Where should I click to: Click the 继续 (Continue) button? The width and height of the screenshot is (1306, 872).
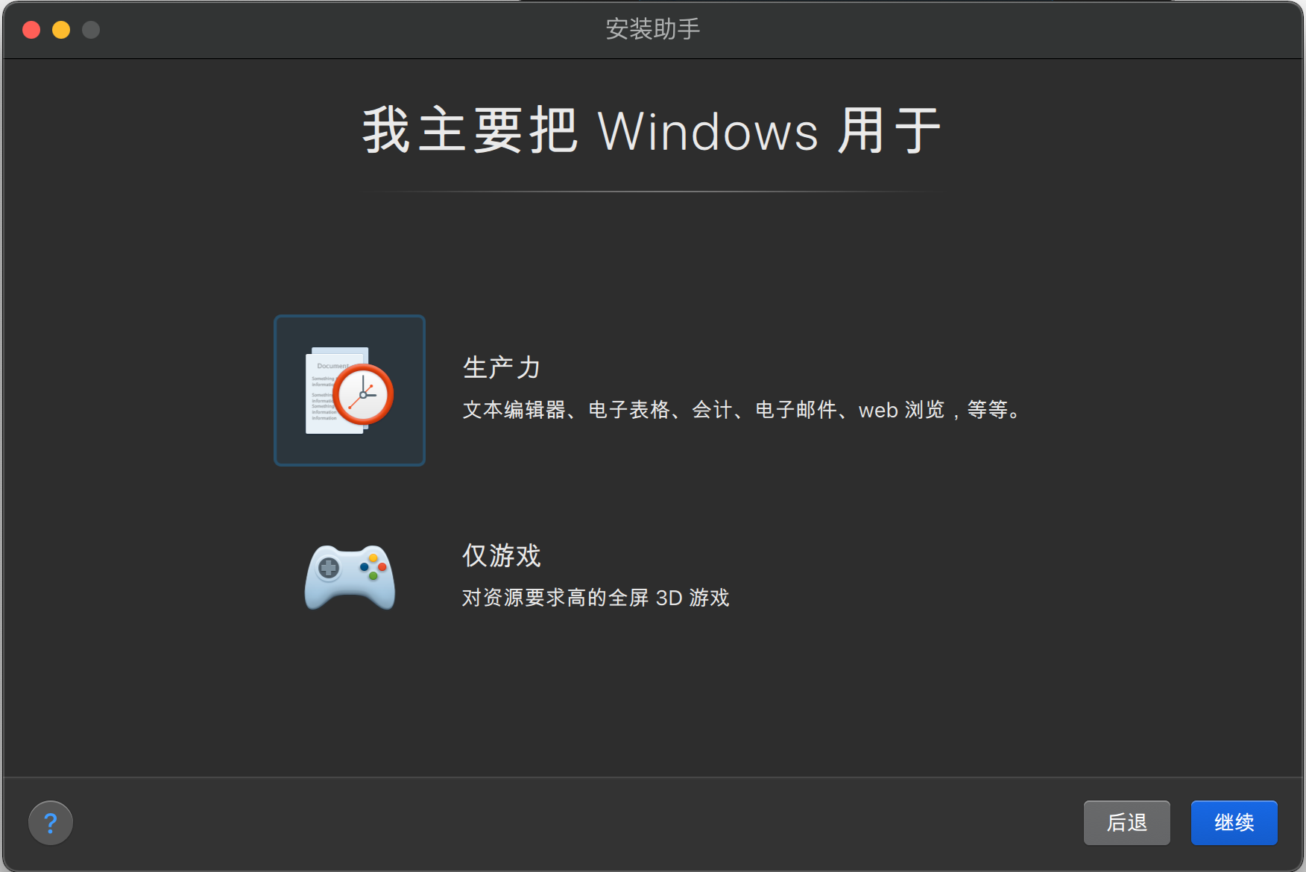tap(1234, 823)
